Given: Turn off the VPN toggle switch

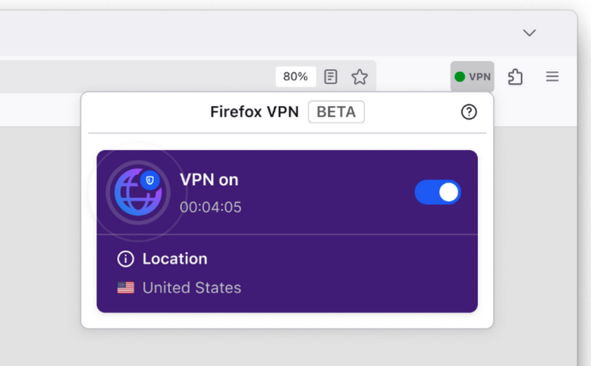Looking at the screenshot, I should [x=438, y=192].
